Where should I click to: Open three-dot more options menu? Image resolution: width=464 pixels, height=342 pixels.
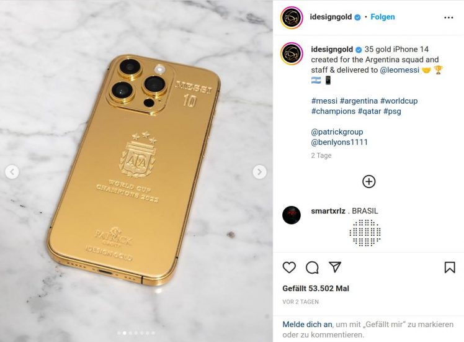click(x=448, y=17)
